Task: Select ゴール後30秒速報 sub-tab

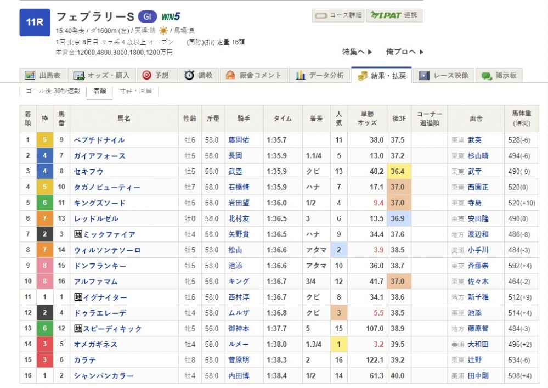Action: [53, 91]
